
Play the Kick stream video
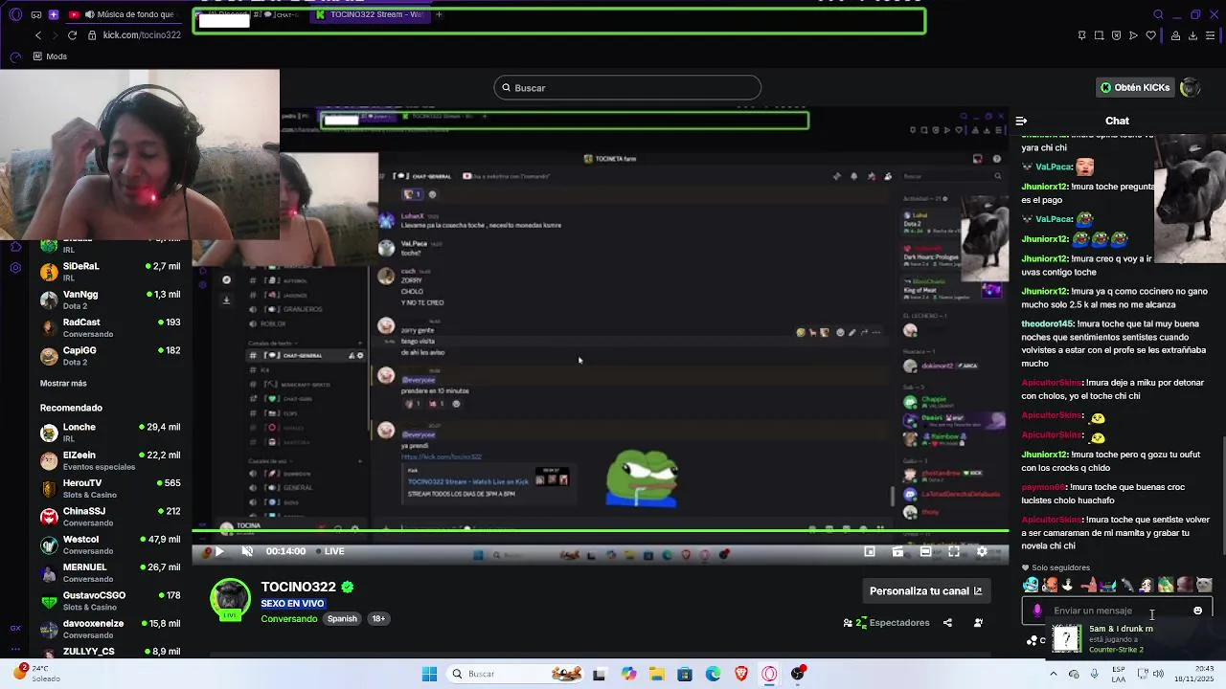point(218,551)
